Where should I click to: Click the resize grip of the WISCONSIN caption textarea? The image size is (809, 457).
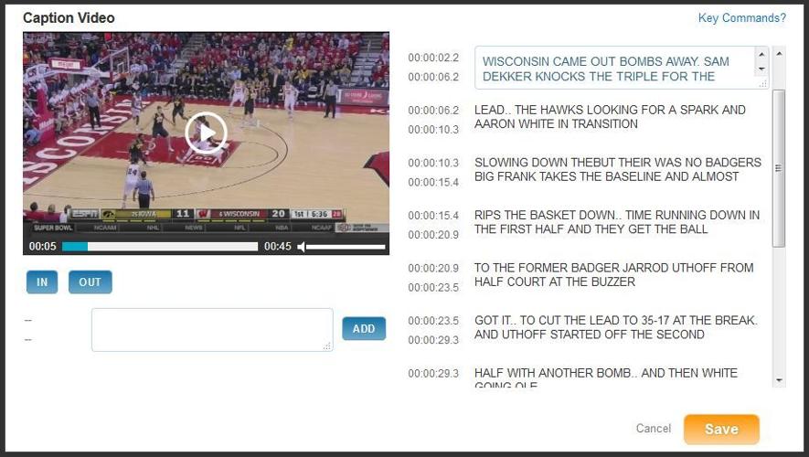coord(763,83)
